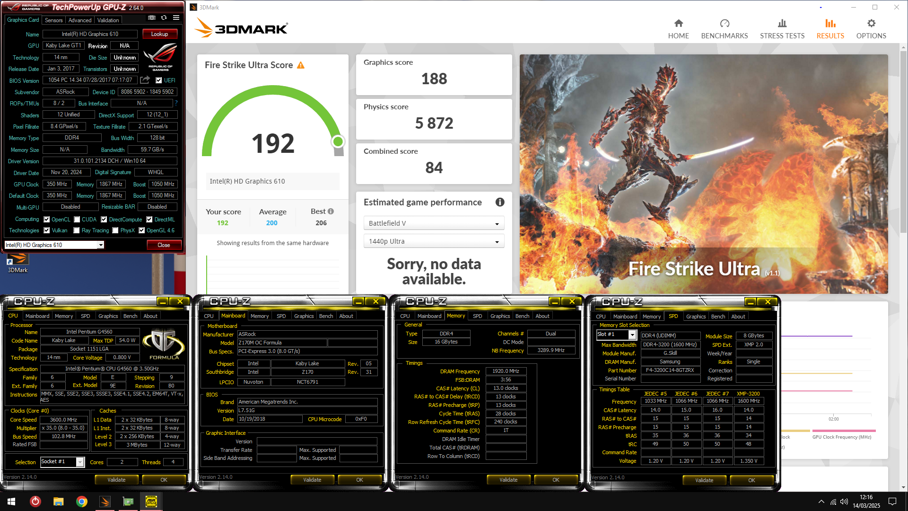This screenshot has width=908, height=511.
Task: Click the green score gauge indicator knob
Action: coord(338,141)
